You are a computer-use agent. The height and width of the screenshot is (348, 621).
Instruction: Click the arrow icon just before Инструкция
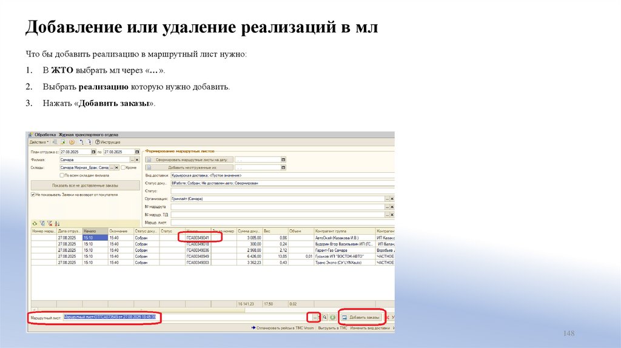(x=89, y=142)
